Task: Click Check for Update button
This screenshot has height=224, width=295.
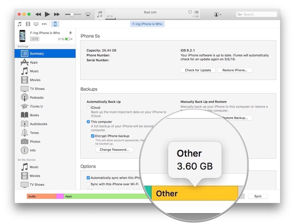Action: click(198, 70)
